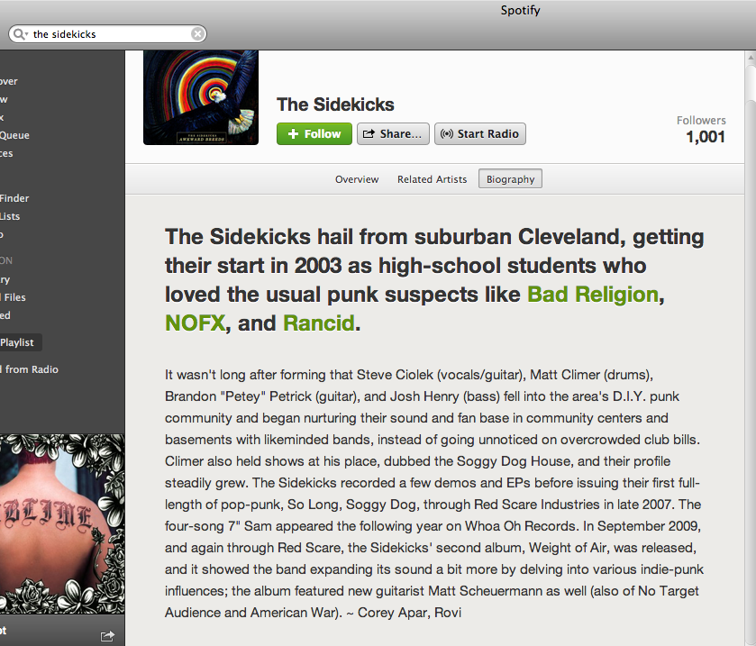Open the Rancid artist link
The width and height of the screenshot is (756, 646).
(318, 323)
